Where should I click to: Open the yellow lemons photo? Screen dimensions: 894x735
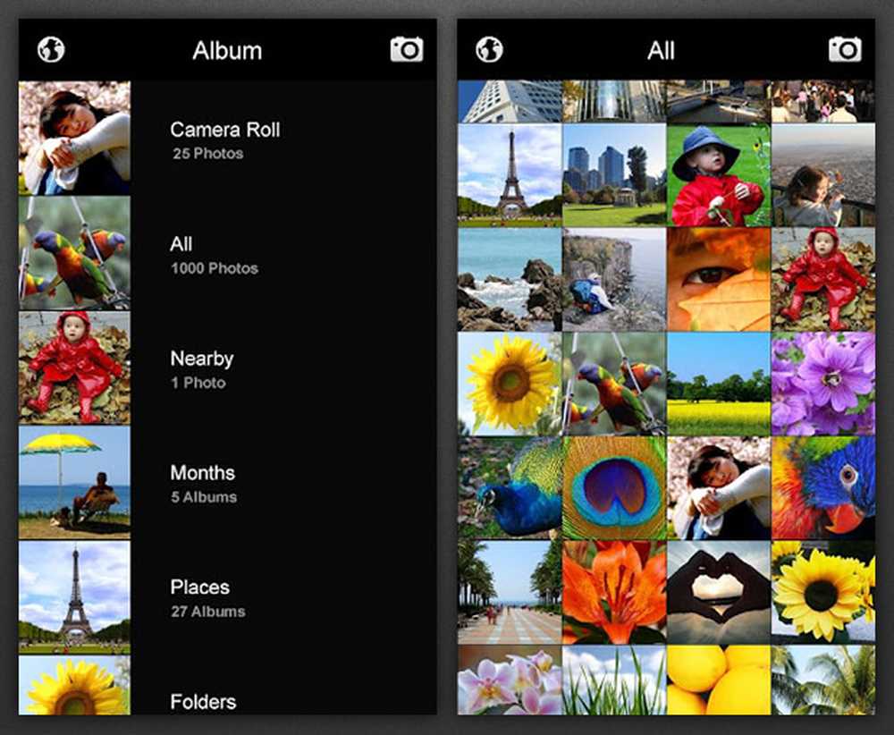719,680
